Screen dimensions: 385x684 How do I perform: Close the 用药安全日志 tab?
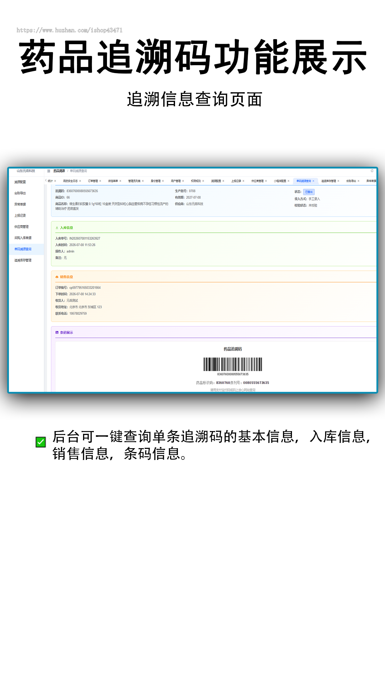80,181
